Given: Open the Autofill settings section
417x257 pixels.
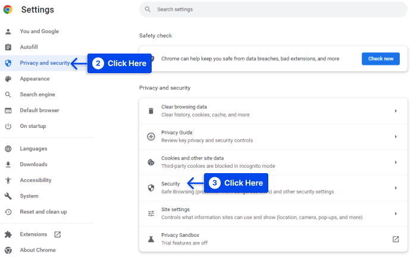Looking at the screenshot, I should click(29, 47).
